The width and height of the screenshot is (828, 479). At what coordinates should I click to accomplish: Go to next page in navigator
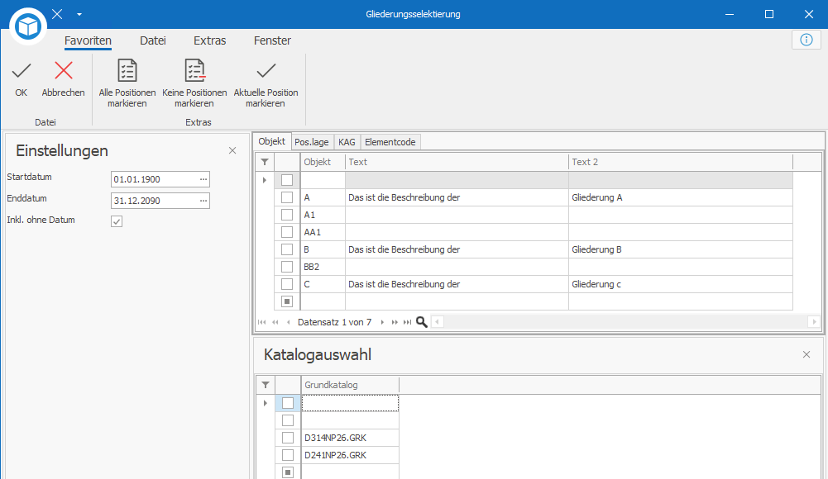[395, 322]
